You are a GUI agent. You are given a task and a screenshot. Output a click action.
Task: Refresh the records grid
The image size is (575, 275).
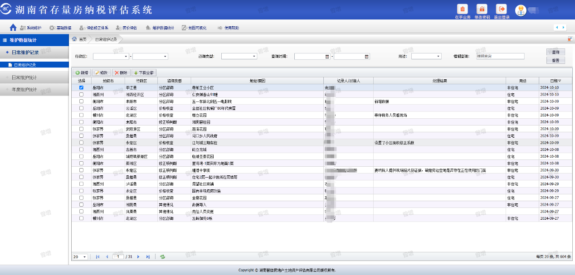point(162,257)
